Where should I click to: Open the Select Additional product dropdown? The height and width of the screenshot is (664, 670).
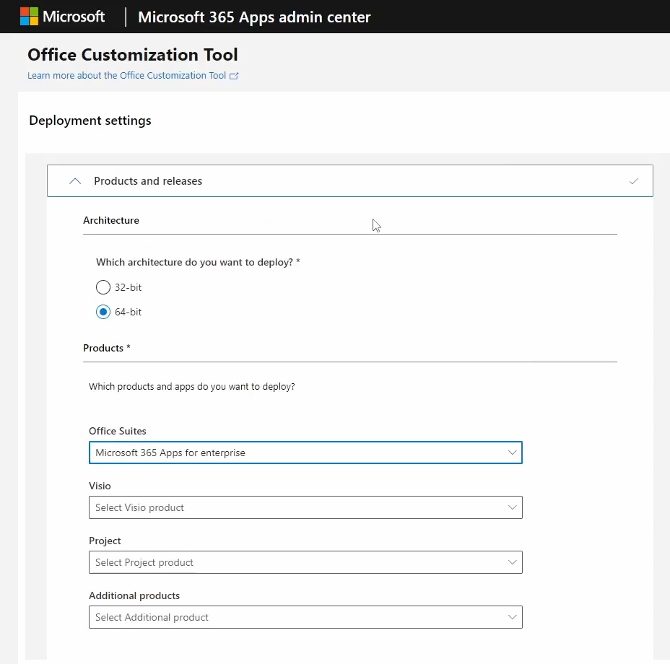click(289, 617)
